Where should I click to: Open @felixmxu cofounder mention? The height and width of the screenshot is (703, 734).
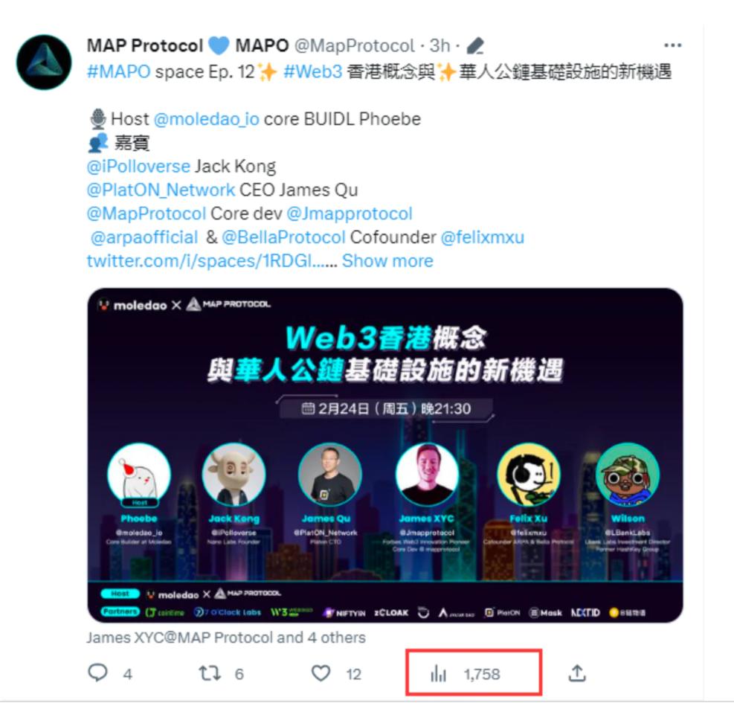(x=483, y=237)
